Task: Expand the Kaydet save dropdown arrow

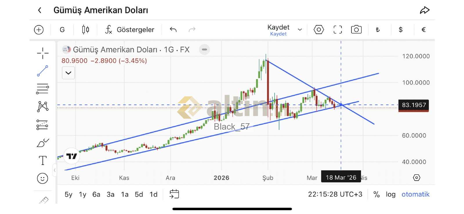Action: point(300,30)
